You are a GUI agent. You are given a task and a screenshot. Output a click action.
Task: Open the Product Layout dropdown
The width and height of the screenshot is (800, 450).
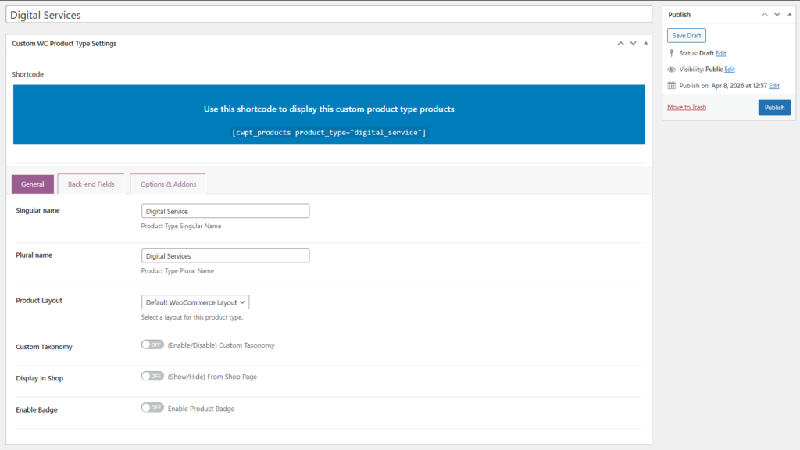coord(195,302)
